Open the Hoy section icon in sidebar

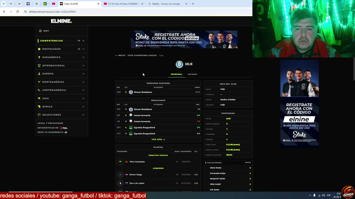pyautogui.click(x=40, y=31)
